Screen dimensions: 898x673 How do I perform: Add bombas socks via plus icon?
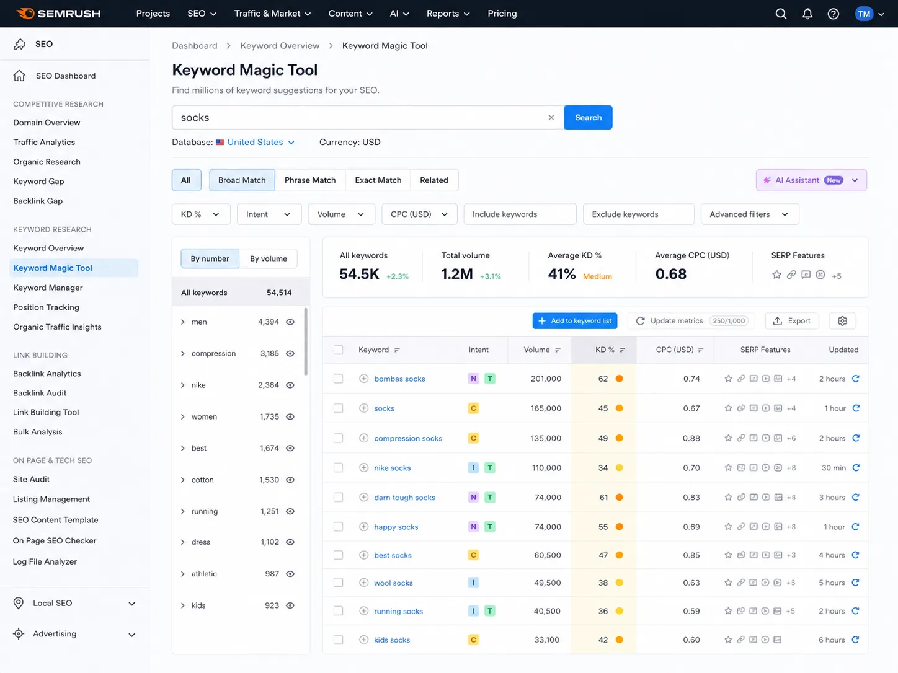[364, 379]
